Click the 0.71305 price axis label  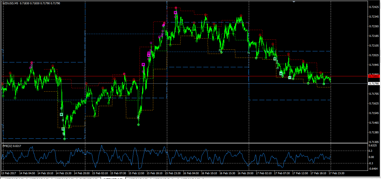(x=374, y=142)
